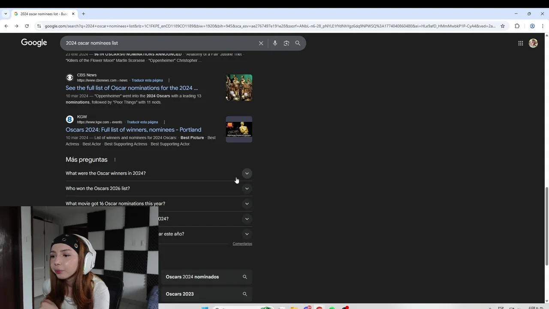Search related 'Oscars 2024 nominados'
Image resolution: width=549 pixels, height=309 pixels.
[x=206, y=277]
